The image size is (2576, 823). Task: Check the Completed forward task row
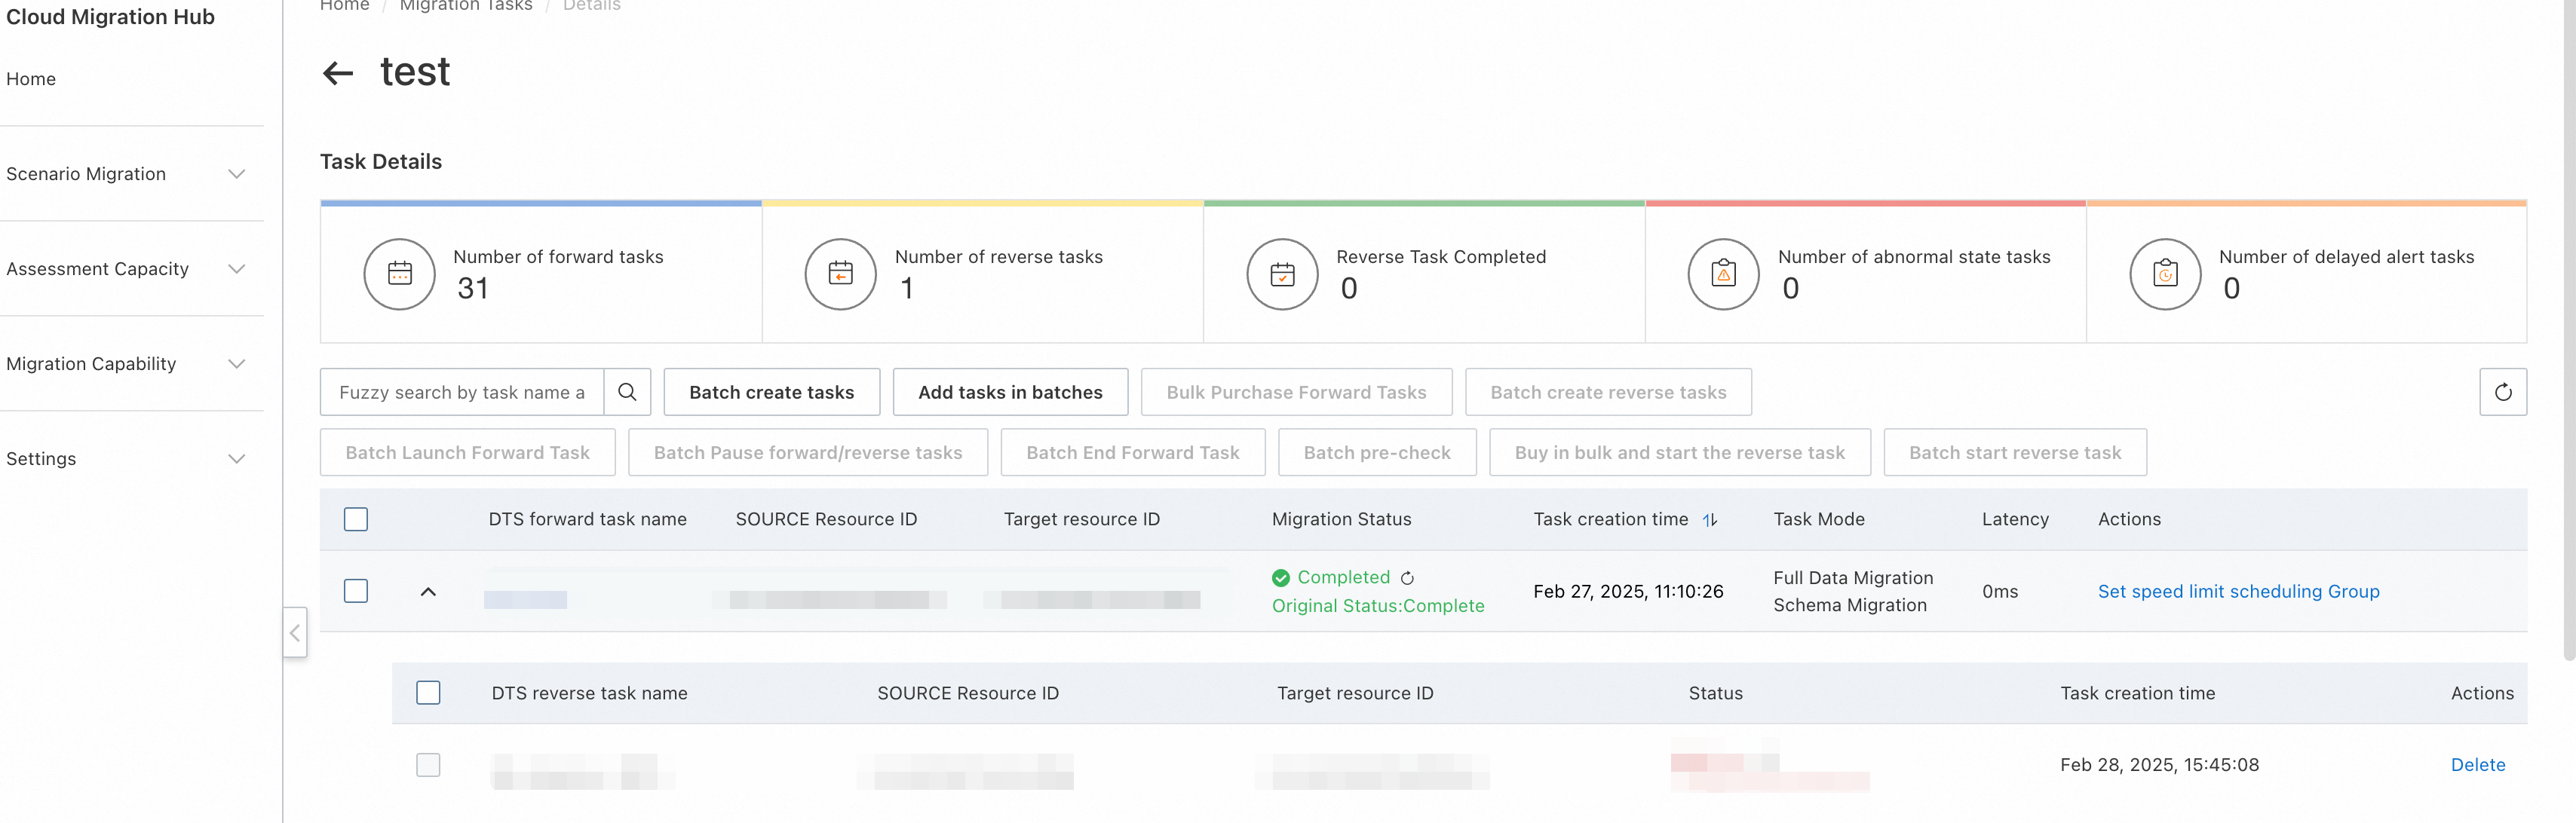click(x=356, y=591)
